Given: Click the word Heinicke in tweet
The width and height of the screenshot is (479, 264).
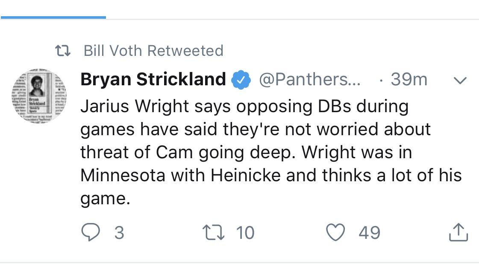Looking at the screenshot, I should pyautogui.click(x=246, y=175).
